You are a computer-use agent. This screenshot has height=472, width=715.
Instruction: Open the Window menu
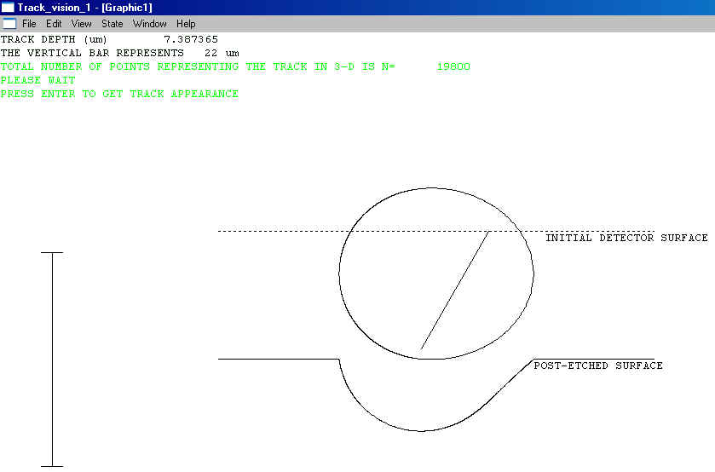149,24
